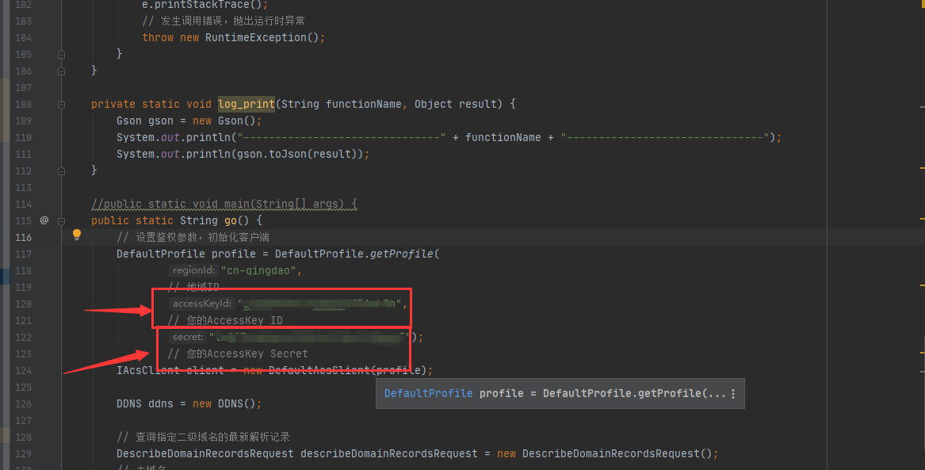The height and width of the screenshot is (470, 925).
Task: Click the secret inline parameter hint
Action: [188, 336]
